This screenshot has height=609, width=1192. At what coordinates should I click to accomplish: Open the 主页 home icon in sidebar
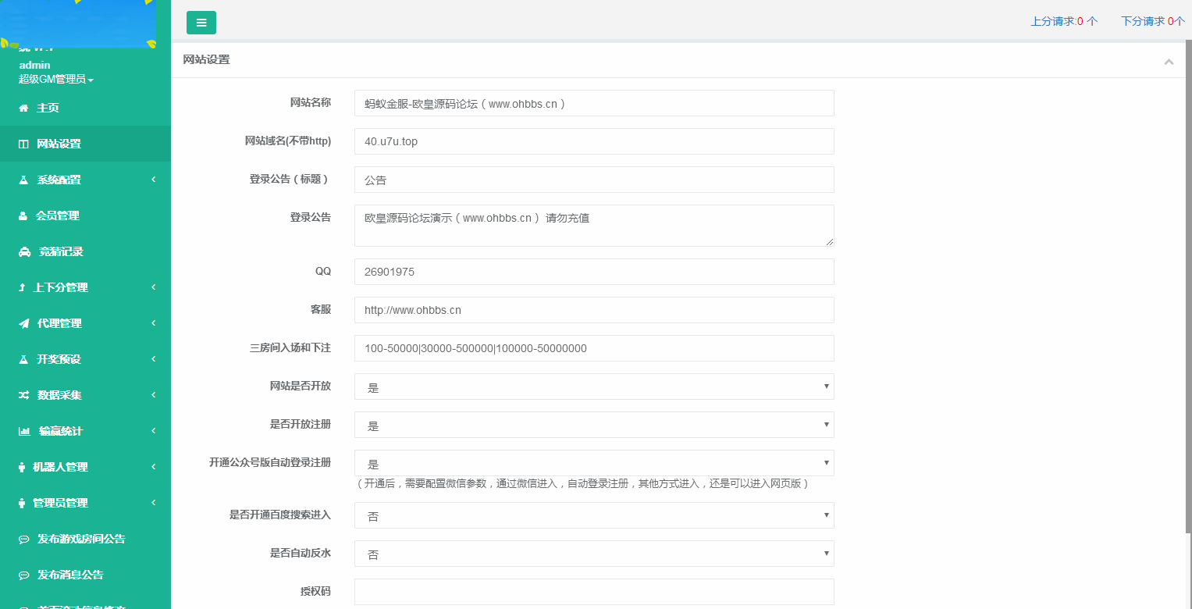(23, 108)
